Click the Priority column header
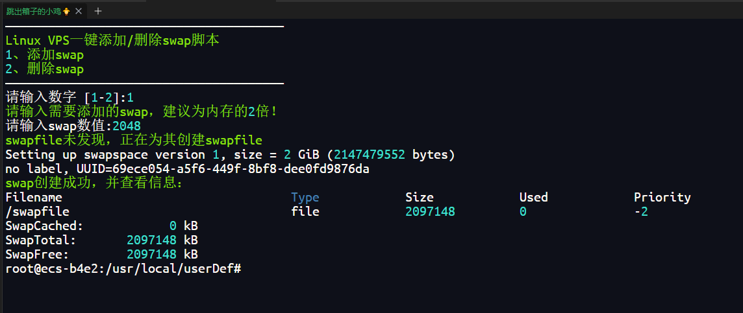The width and height of the screenshot is (743, 313). coord(662,198)
